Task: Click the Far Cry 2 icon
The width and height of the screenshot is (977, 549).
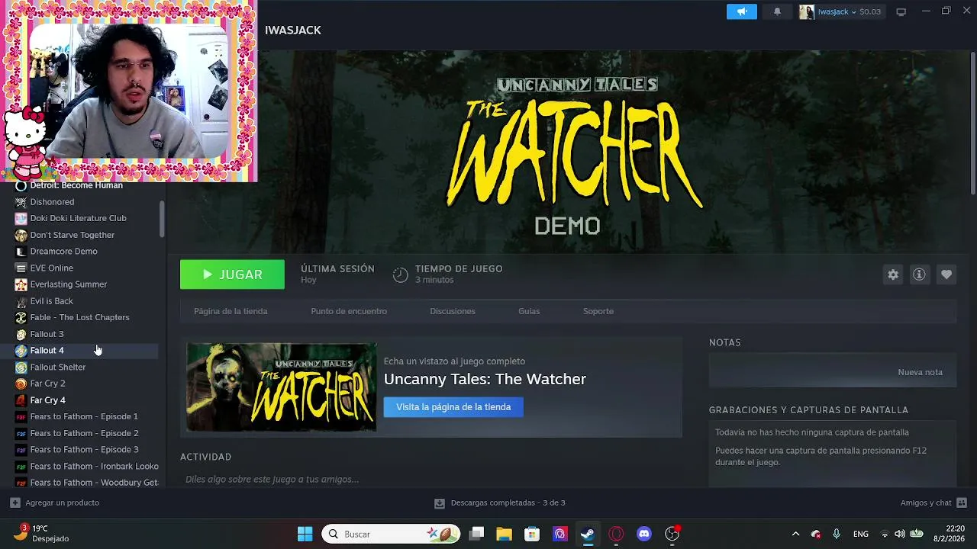Action: pos(21,384)
